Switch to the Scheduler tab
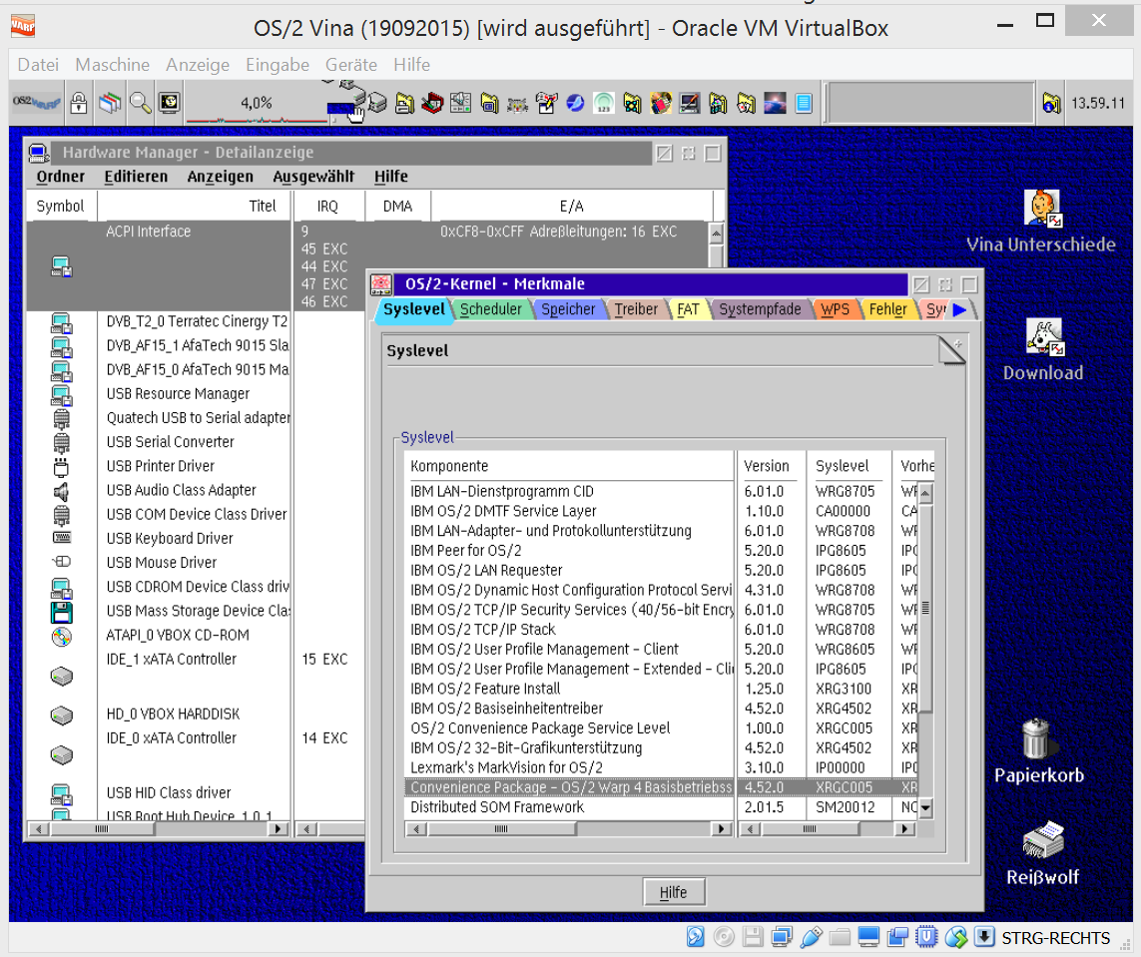Image resolution: width=1141 pixels, height=957 pixels. click(490, 309)
